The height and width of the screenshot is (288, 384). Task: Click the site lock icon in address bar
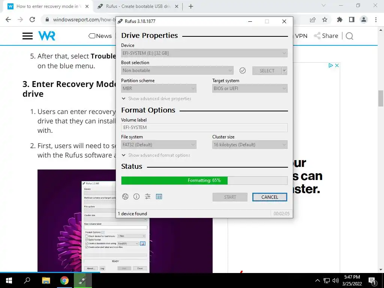(x=47, y=19)
